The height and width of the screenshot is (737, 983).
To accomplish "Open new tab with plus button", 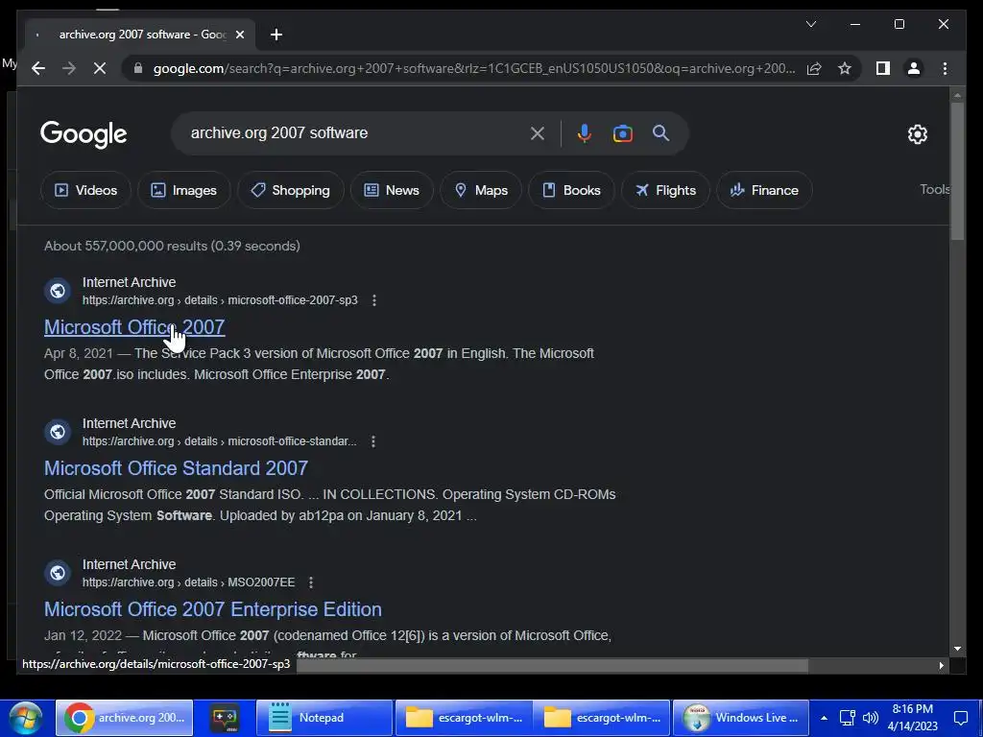I will tap(276, 35).
